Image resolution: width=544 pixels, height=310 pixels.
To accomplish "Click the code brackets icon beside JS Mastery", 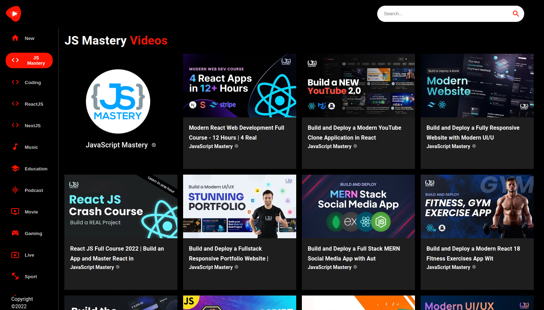I will [x=15, y=60].
